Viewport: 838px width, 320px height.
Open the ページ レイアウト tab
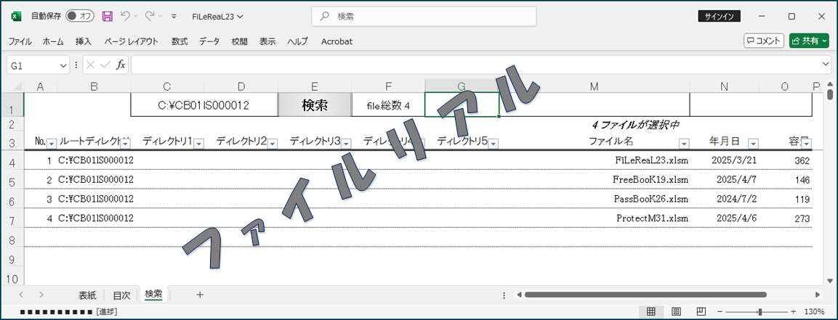tap(132, 41)
